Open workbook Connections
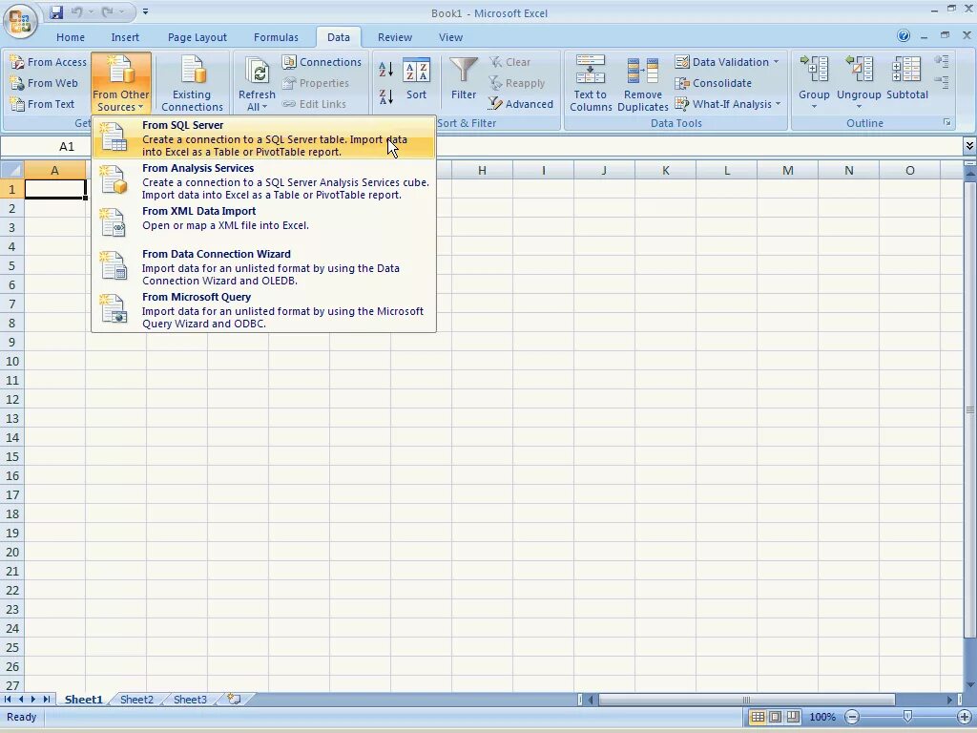This screenshot has width=977, height=733. point(322,62)
